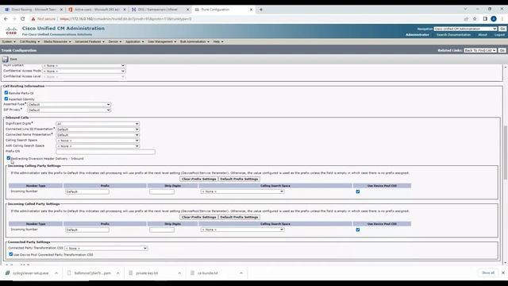The image size is (508, 286).
Task: Toggle Use Device Pool CSS for Called Party
Action: (x=358, y=230)
